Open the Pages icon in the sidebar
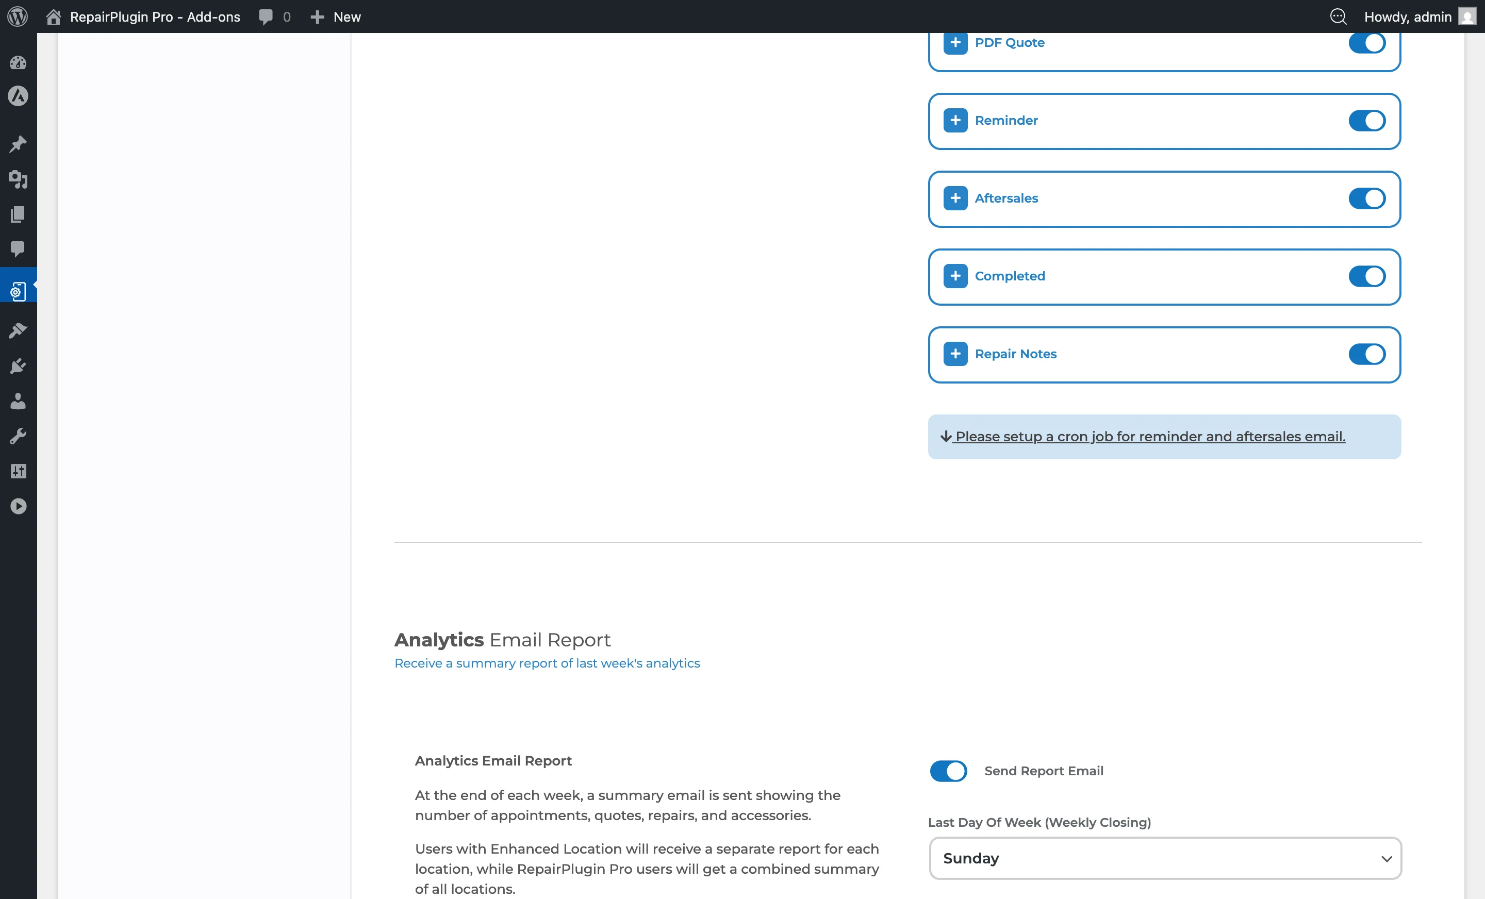The width and height of the screenshot is (1485, 899). (18, 214)
